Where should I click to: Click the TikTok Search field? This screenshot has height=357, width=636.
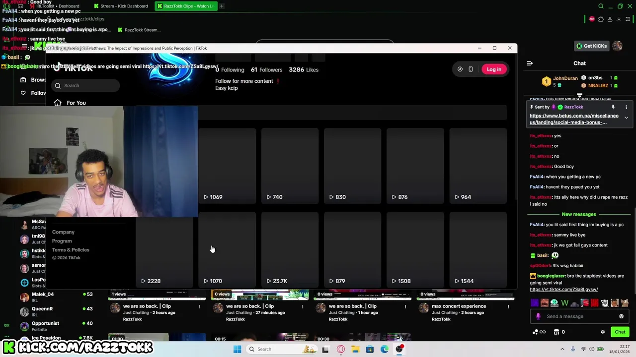[85, 86]
